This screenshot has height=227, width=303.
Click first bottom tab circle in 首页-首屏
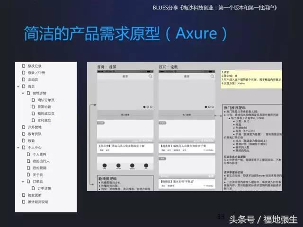105,166
